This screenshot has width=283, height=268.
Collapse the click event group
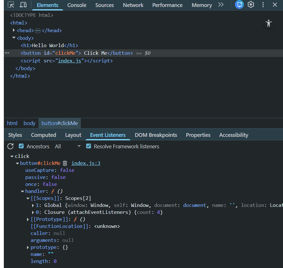tap(12, 156)
